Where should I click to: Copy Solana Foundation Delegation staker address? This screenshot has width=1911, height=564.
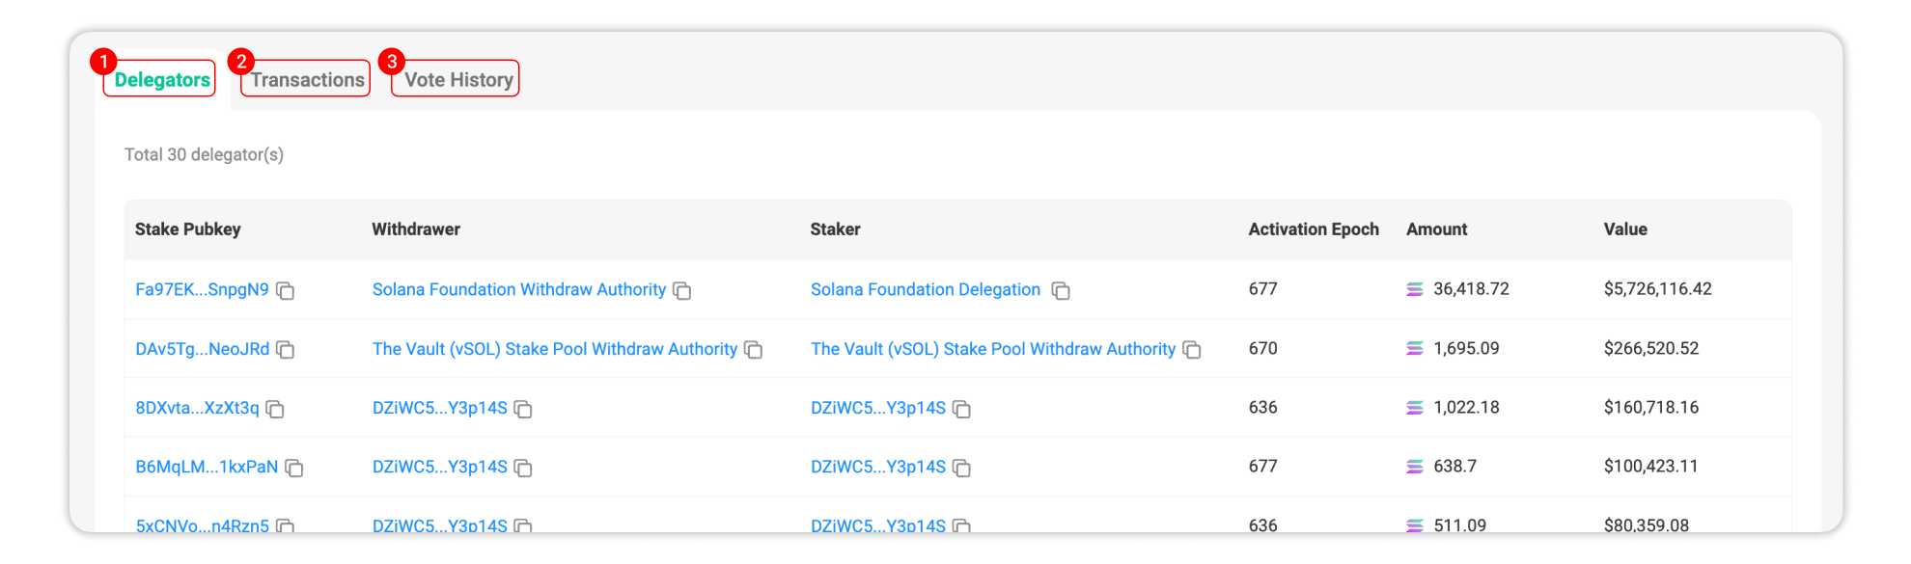tap(1061, 290)
